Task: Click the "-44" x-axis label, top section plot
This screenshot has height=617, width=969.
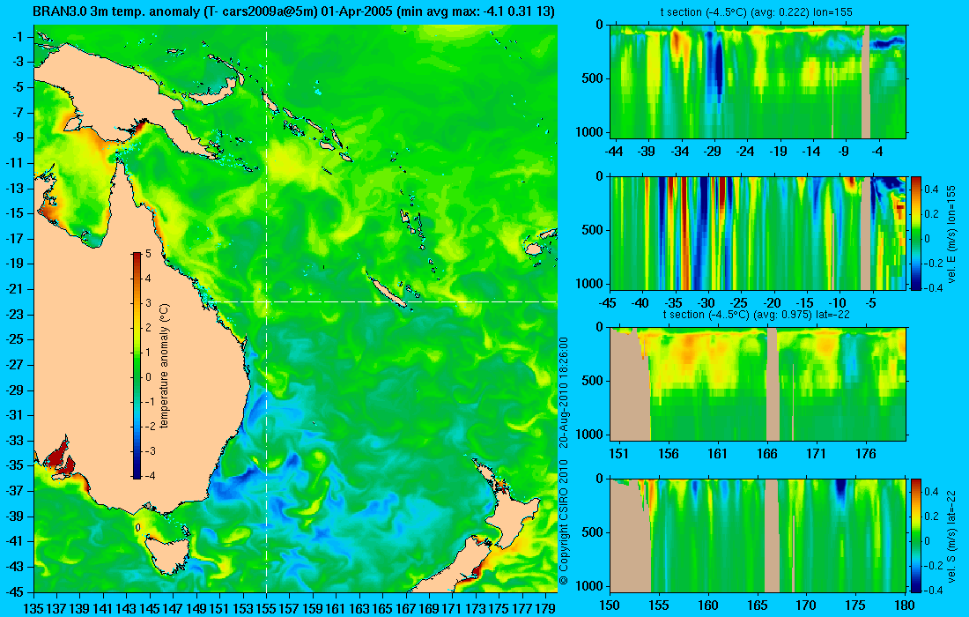Action: click(614, 151)
